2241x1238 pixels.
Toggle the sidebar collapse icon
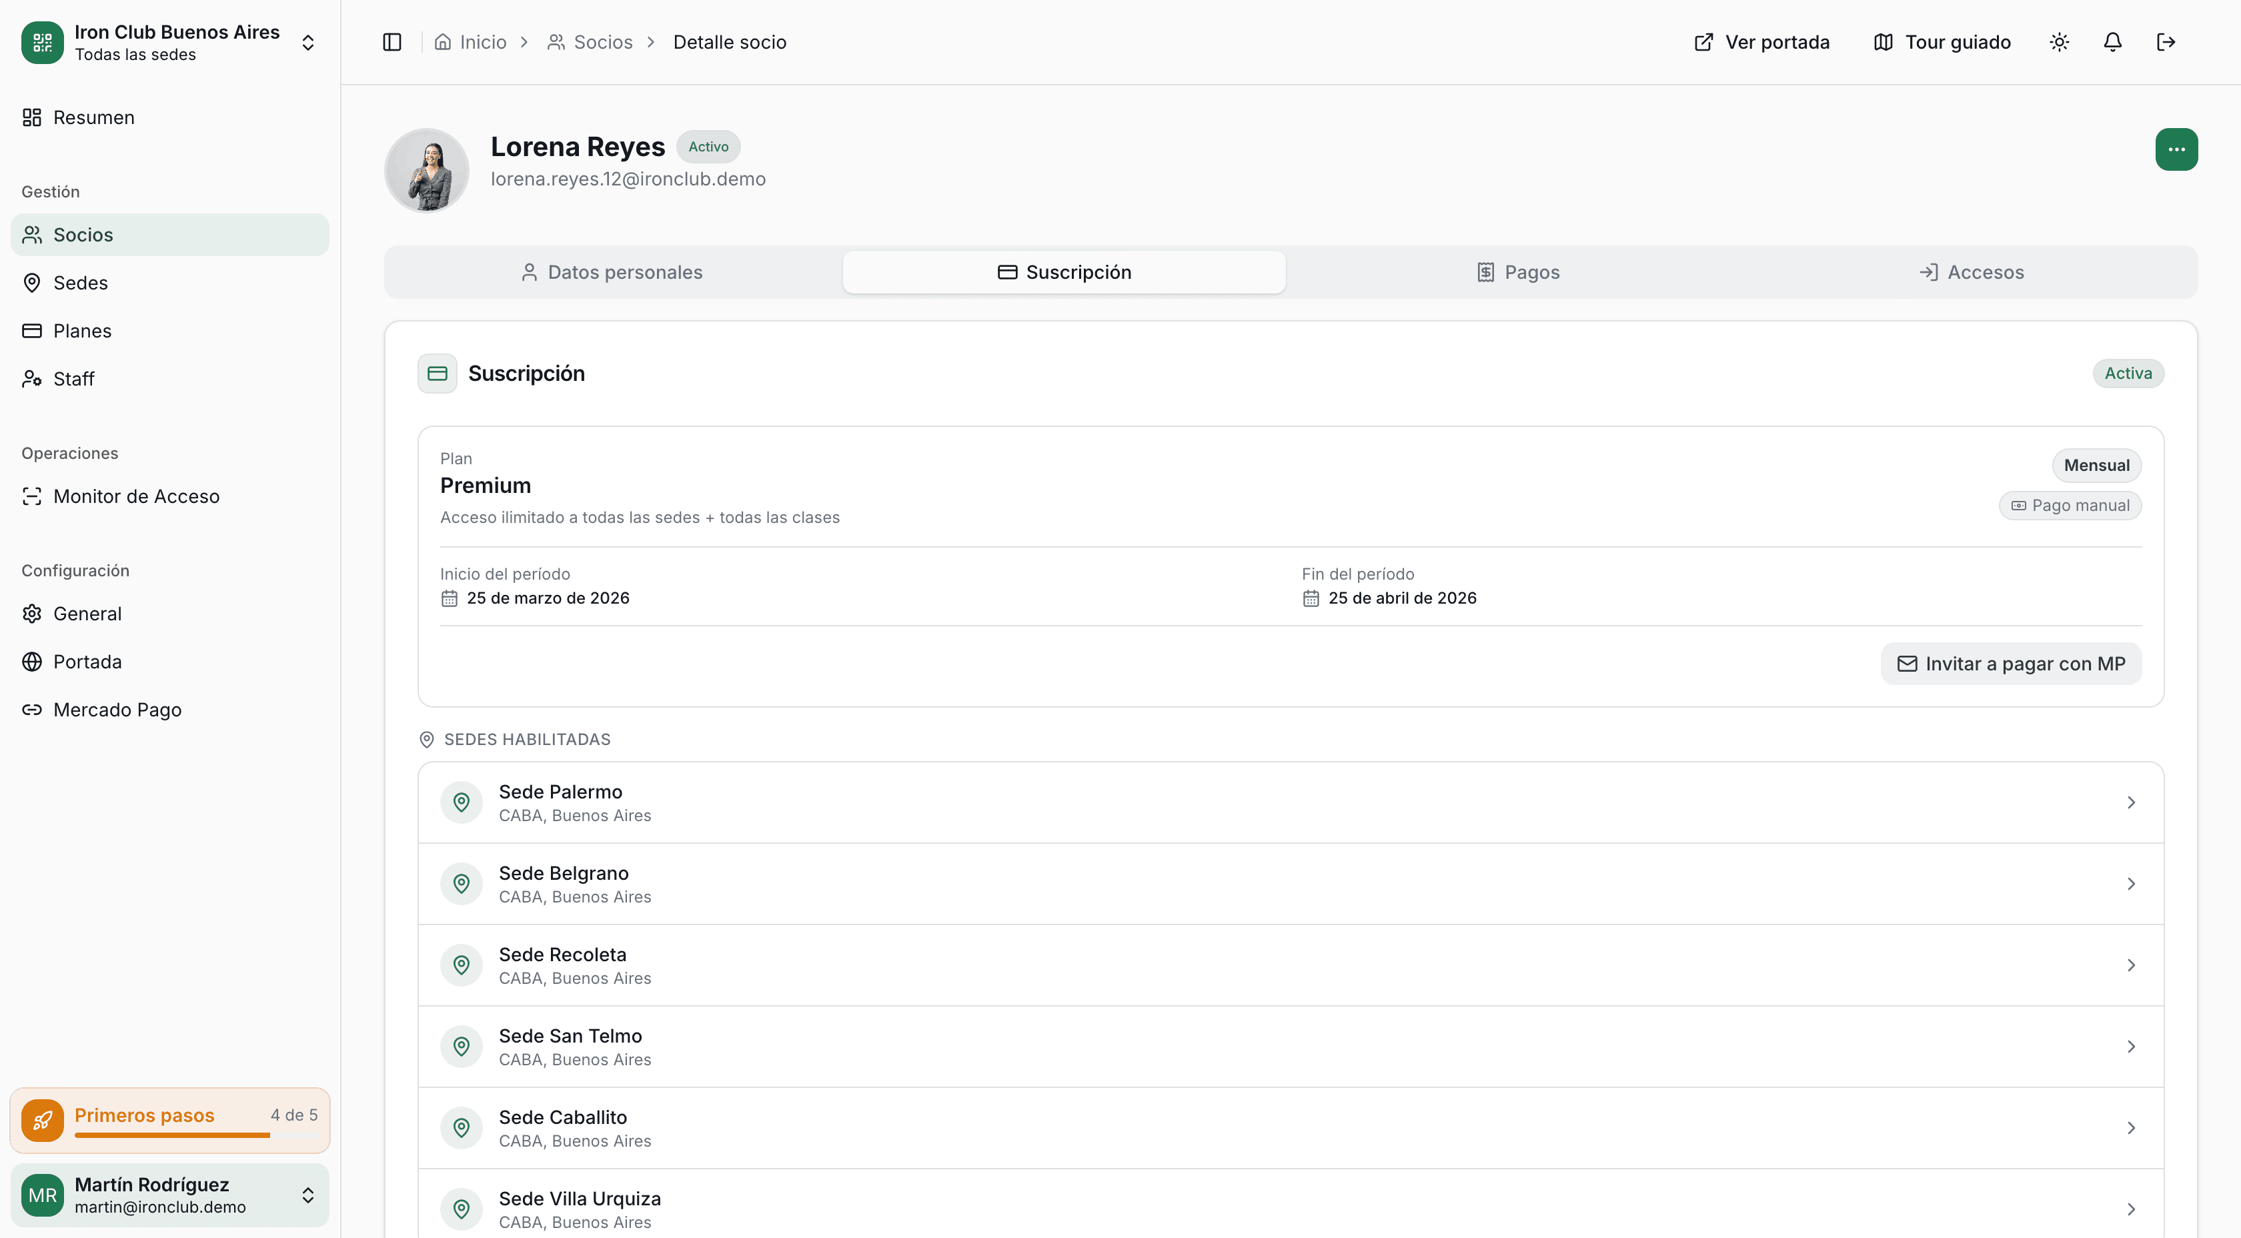pyautogui.click(x=392, y=42)
